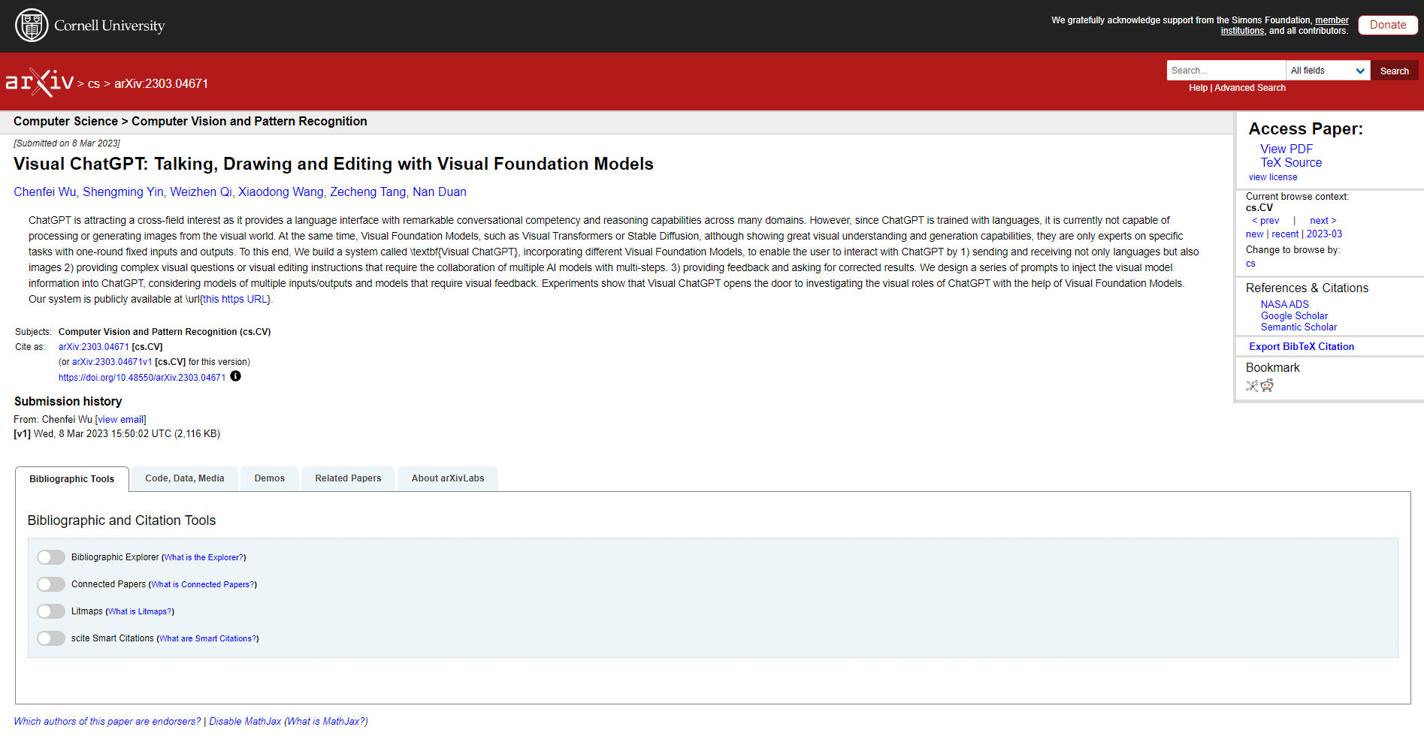Open Export BibTeX Citation

(1302, 346)
